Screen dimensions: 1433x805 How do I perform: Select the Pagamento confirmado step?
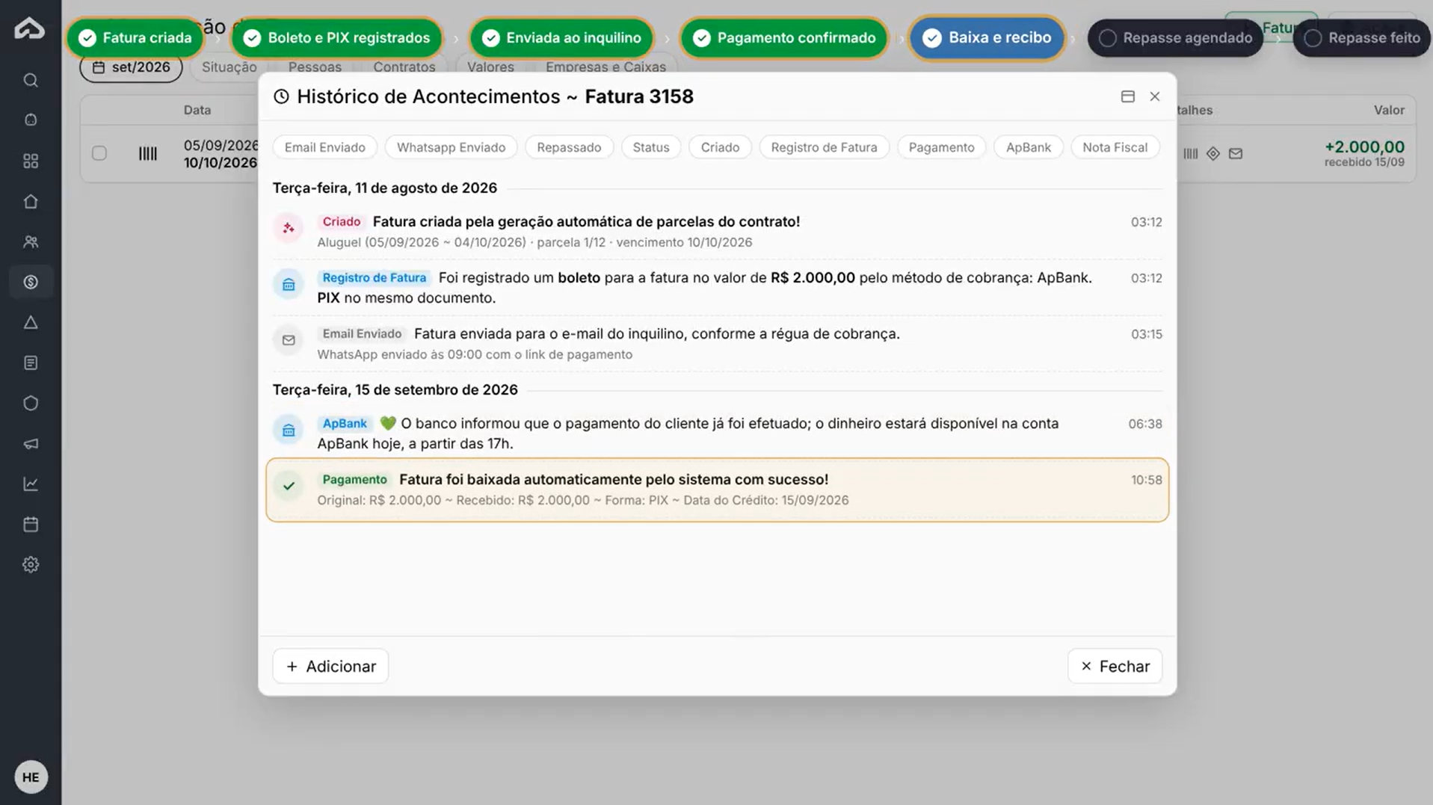(x=784, y=37)
